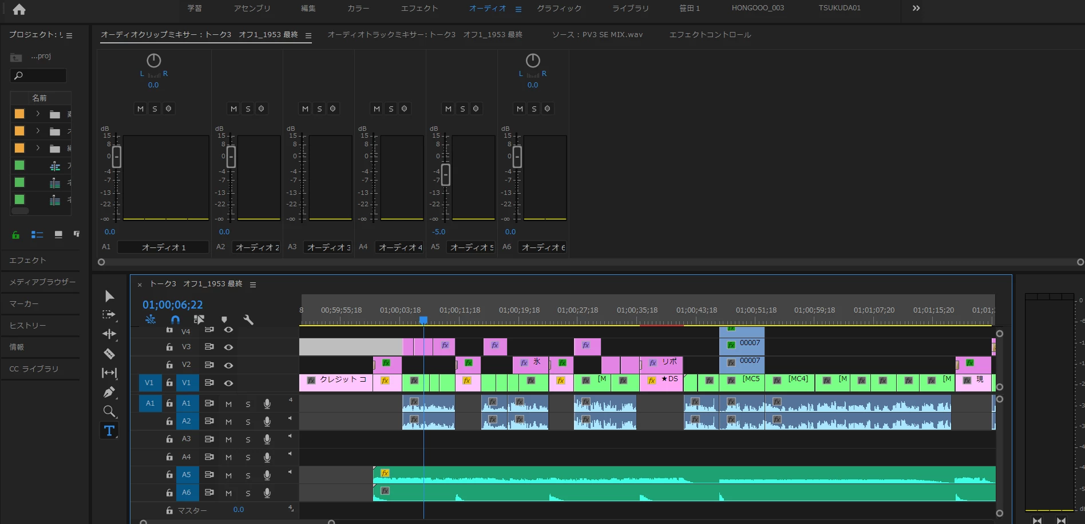Solo timeline track A5
The width and height of the screenshot is (1085, 524).
[x=248, y=475]
